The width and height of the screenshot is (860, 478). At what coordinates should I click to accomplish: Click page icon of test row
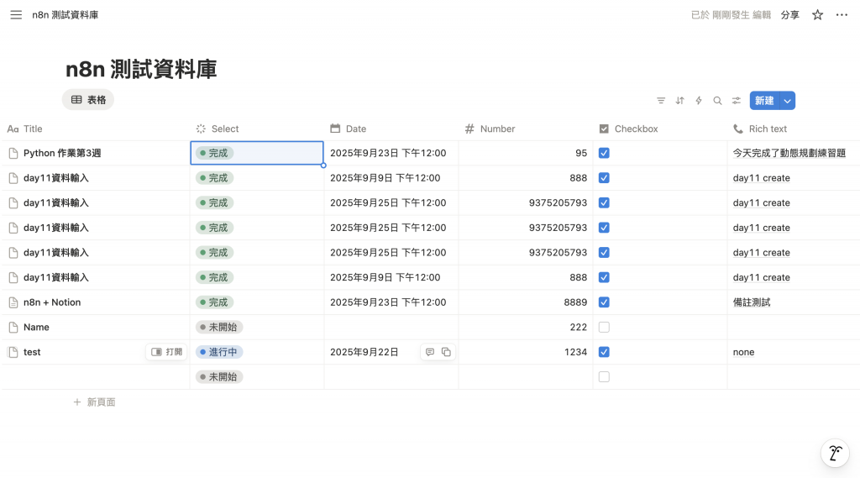click(x=13, y=352)
